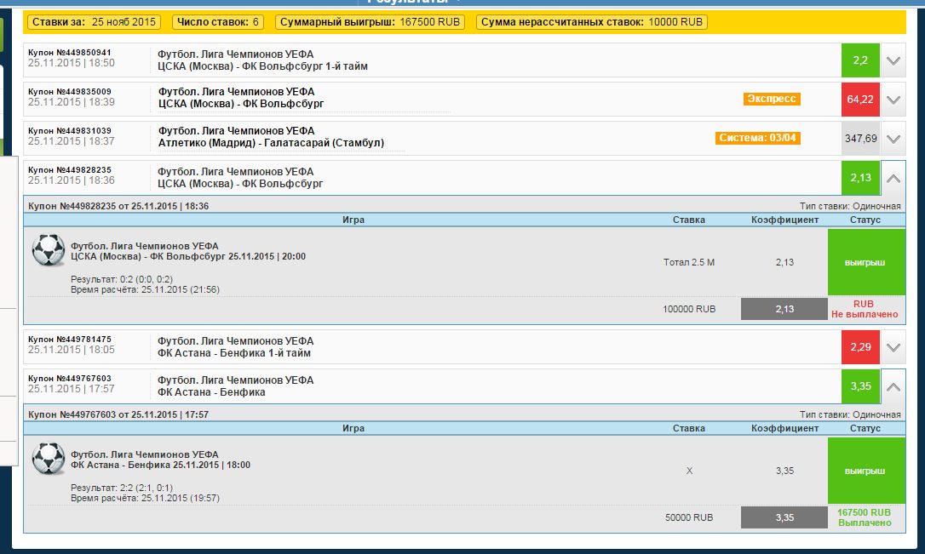Click Время расчёта: 25.11.2015 (19:57) text
The image size is (925, 554).
pos(145,498)
